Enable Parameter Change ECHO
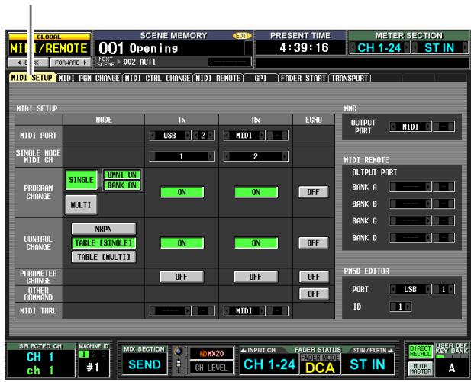This screenshot has width=471, height=382. pyautogui.click(x=314, y=277)
